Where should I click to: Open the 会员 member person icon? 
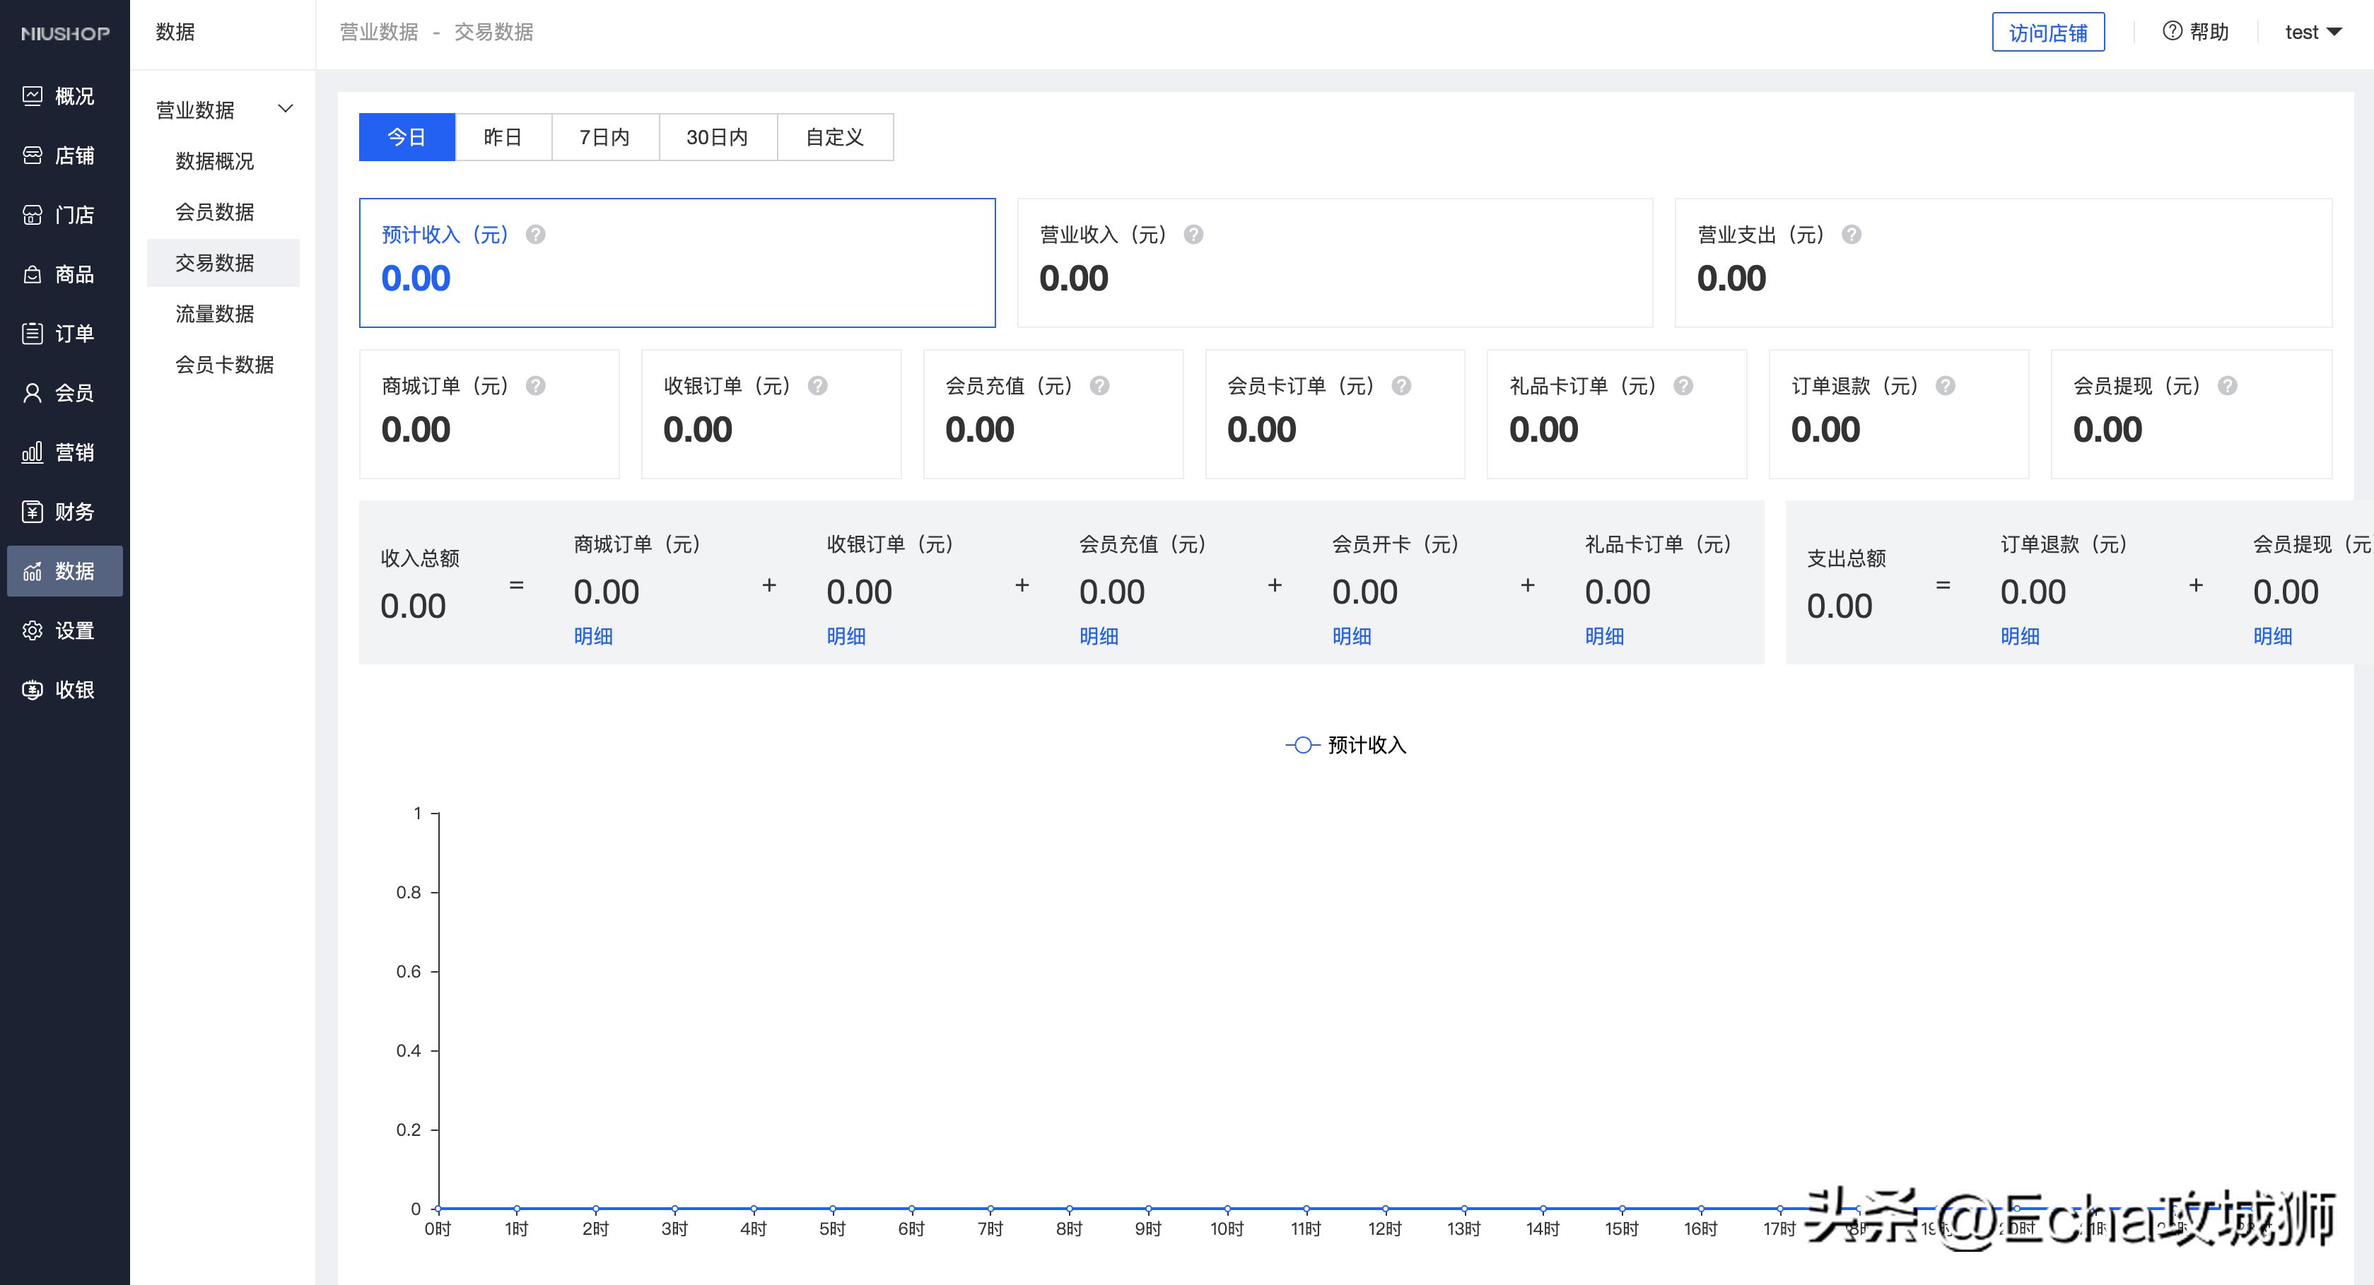[33, 393]
